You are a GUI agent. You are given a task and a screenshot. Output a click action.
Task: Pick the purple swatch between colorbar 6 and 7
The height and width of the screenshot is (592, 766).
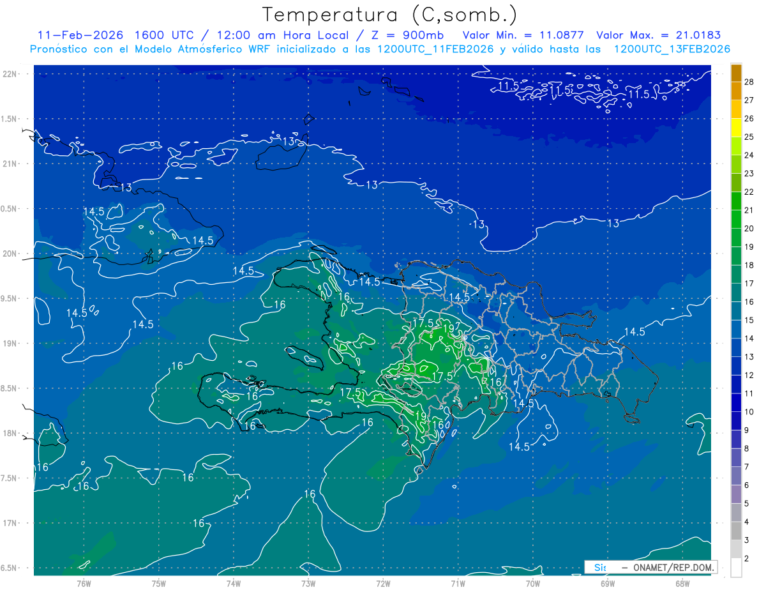[x=737, y=476]
